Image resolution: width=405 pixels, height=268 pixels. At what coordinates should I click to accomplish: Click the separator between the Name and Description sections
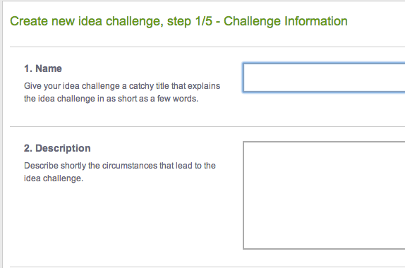(x=207, y=126)
